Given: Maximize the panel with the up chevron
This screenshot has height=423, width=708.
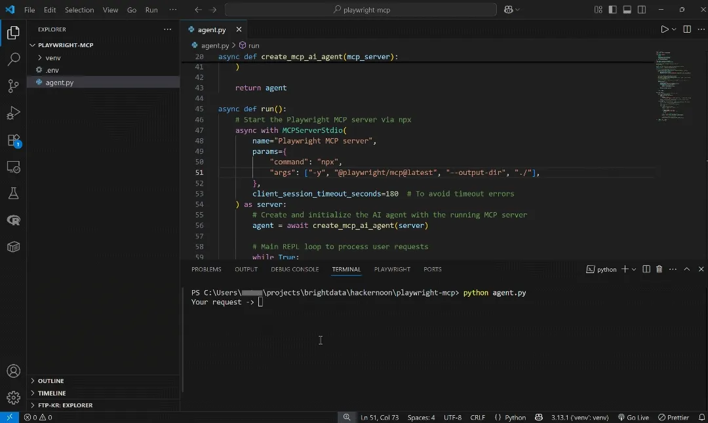Looking at the screenshot, I should 687,269.
